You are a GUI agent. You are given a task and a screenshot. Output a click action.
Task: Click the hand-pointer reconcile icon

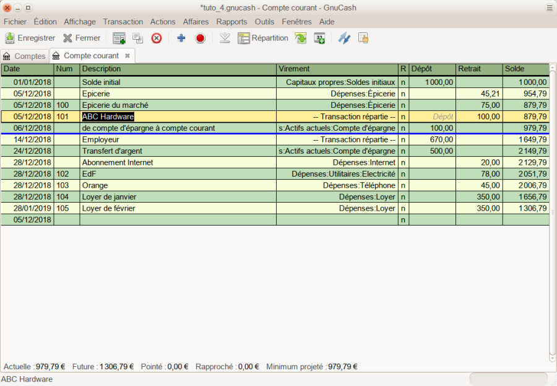click(x=363, y=38)
